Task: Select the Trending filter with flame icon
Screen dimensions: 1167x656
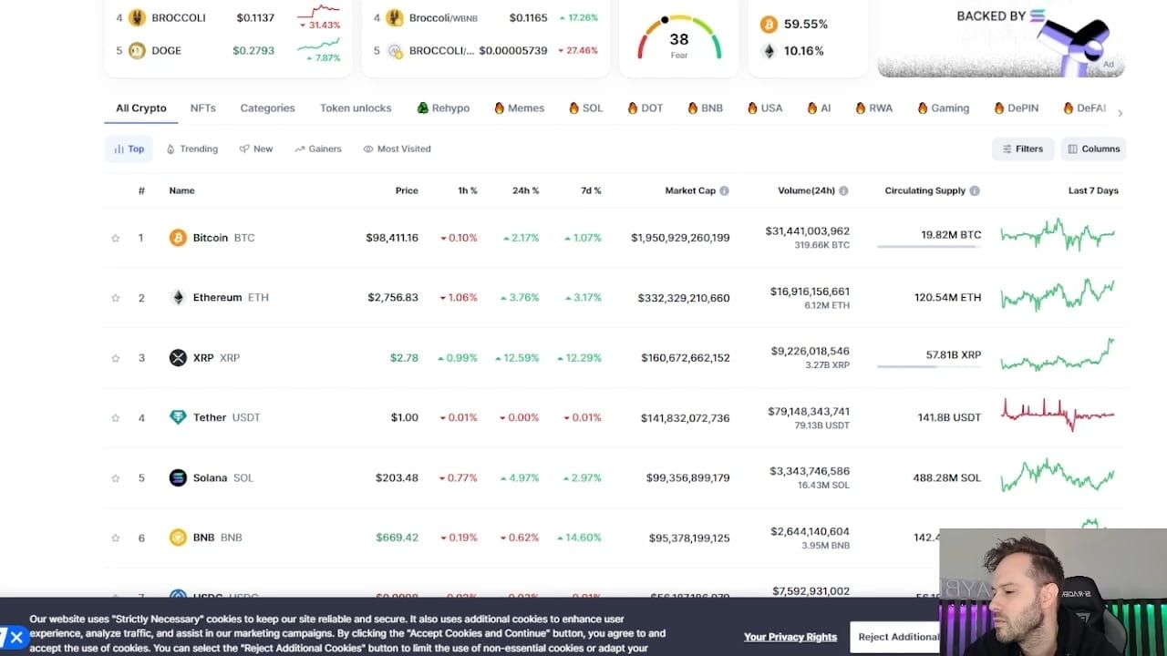Action: (x=191, y=149)
